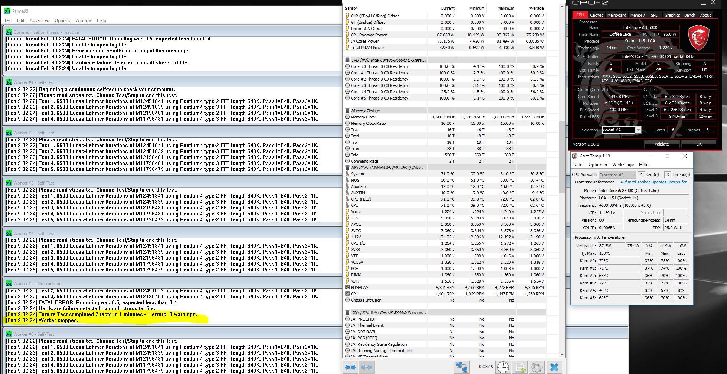Click the MSI dragon logo in CPU-Z
The image size is (727, 374).
(x=698, y=38)
